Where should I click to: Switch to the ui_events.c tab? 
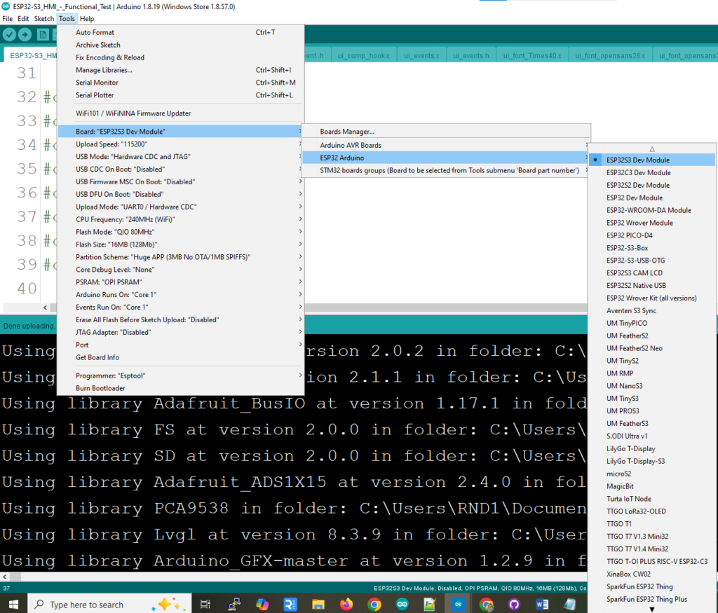[421, 55]
